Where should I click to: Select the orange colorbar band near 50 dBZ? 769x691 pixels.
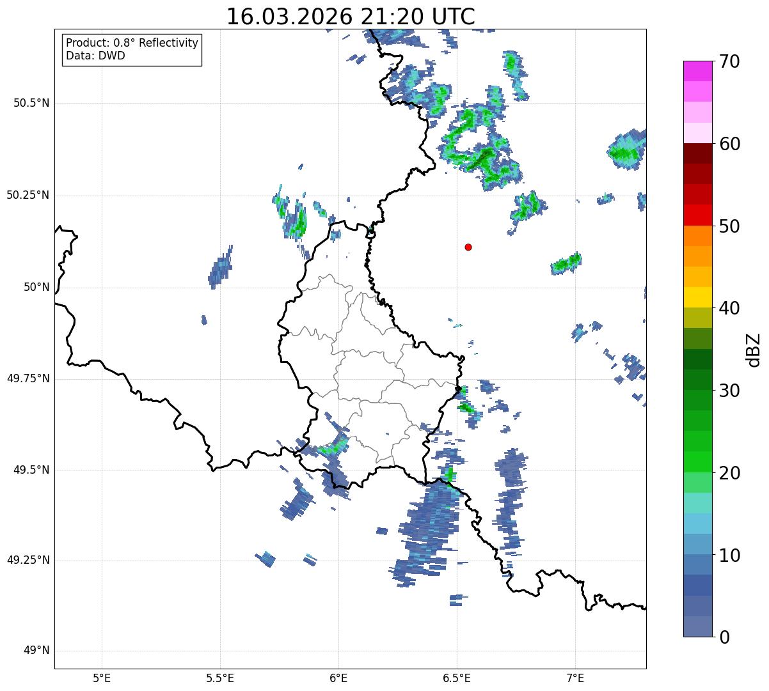698,236
